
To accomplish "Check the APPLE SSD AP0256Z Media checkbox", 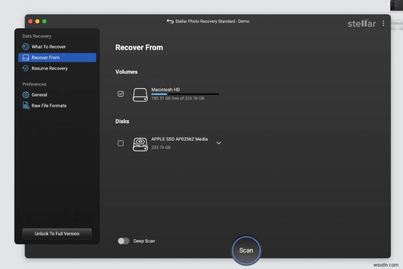I will tap(120, 143).
